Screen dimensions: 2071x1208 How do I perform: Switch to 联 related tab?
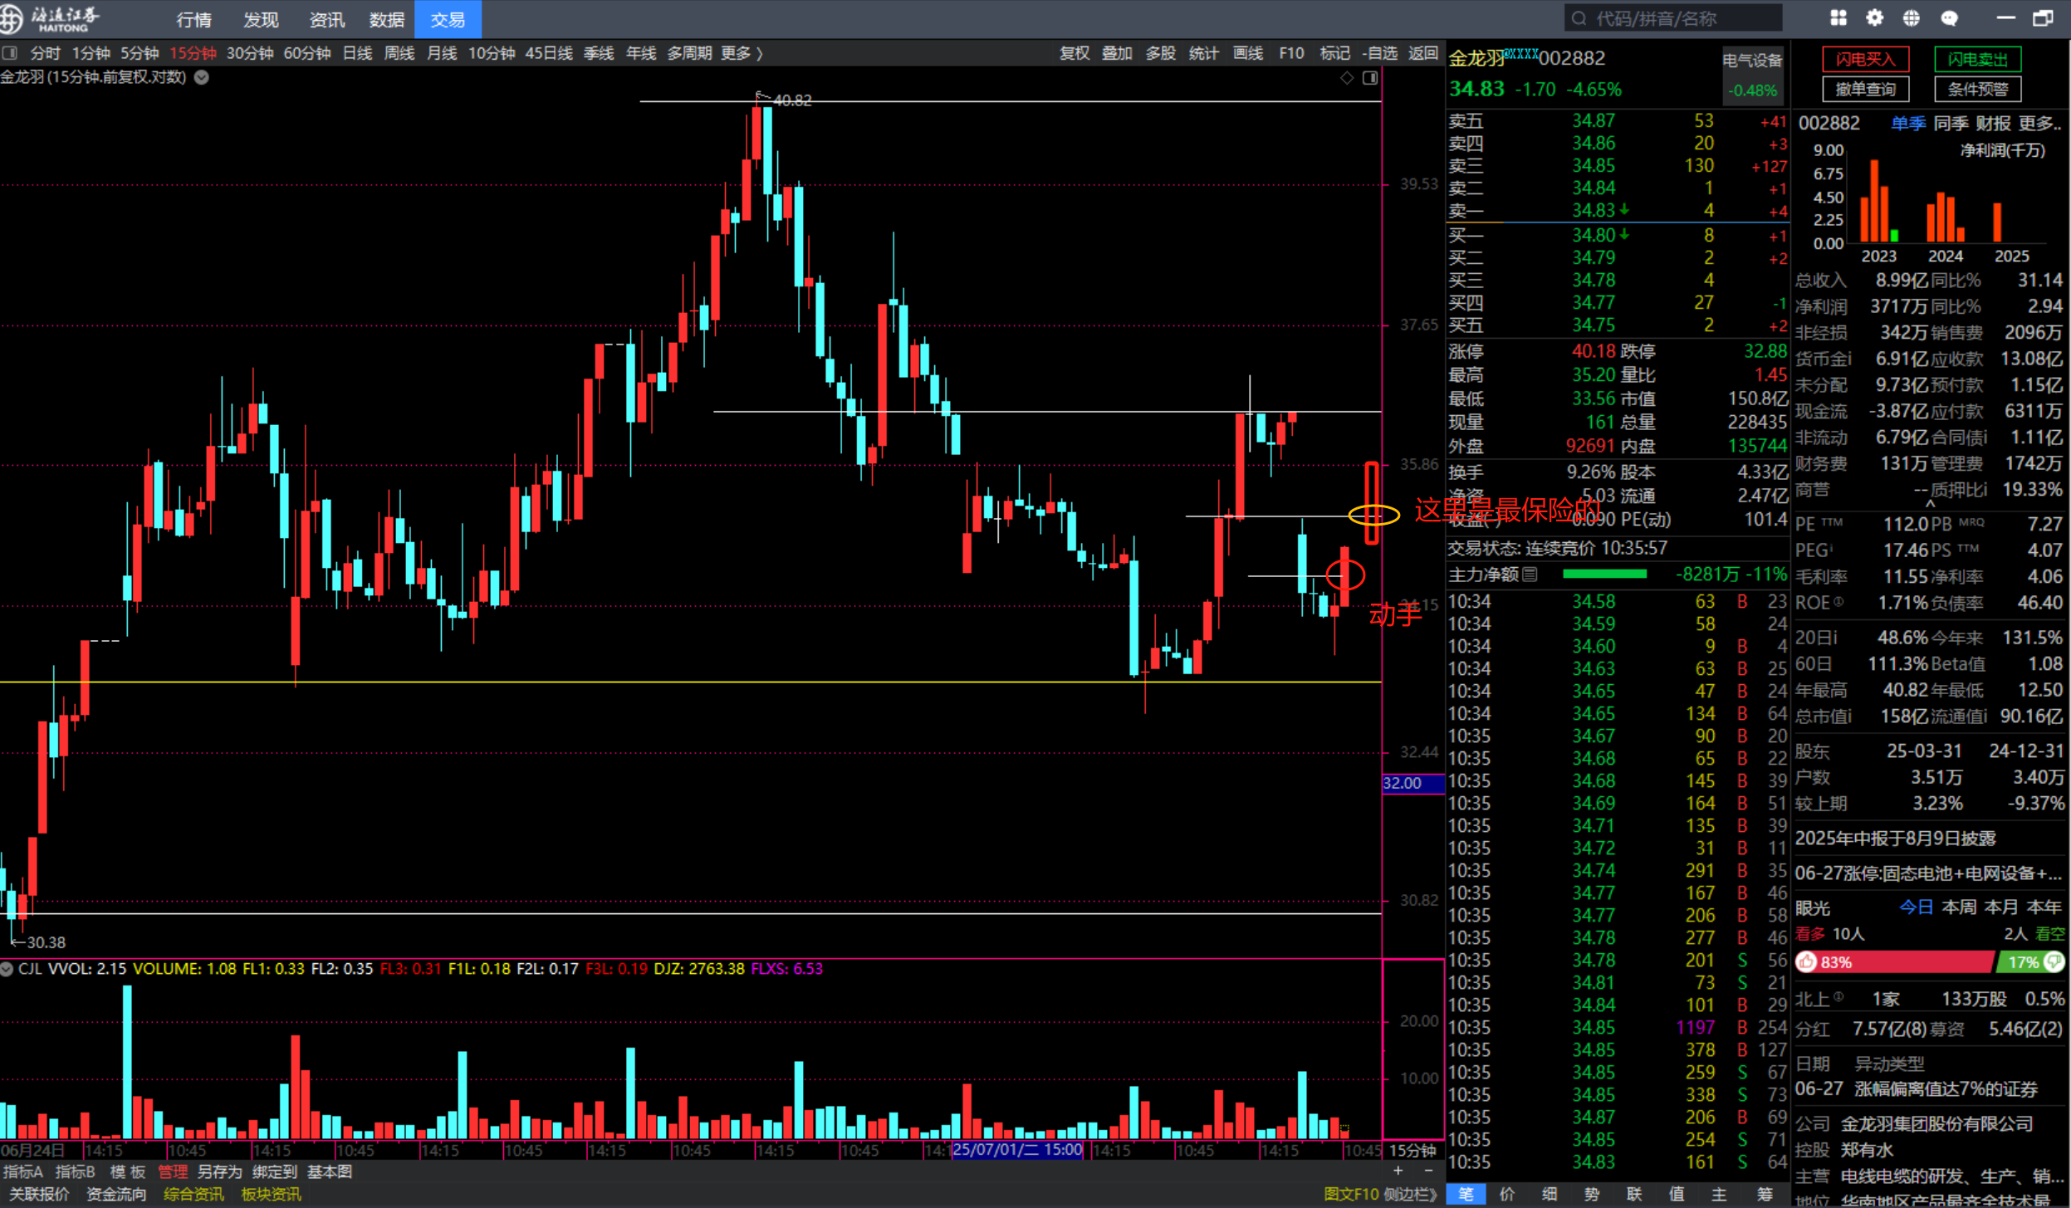[x=1634, y=1194]
